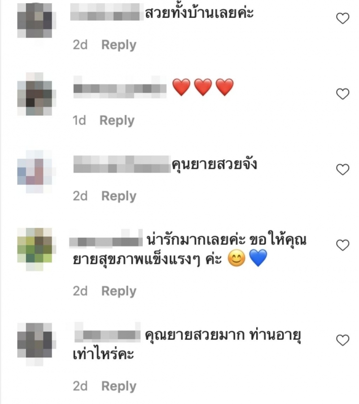The height and width of the screenshot is (404, 359).
Task: Like the comment 'สวยทั้งบ้านเลยค่ะ'
Action: (342, 18)
